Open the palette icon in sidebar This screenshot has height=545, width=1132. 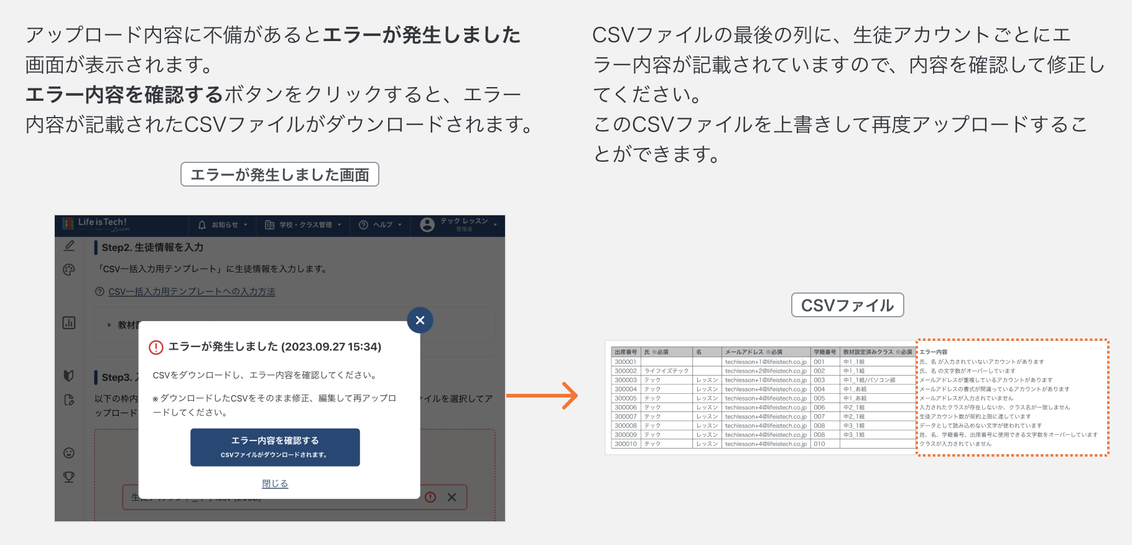pyautogui.click(x=69, y=269)
